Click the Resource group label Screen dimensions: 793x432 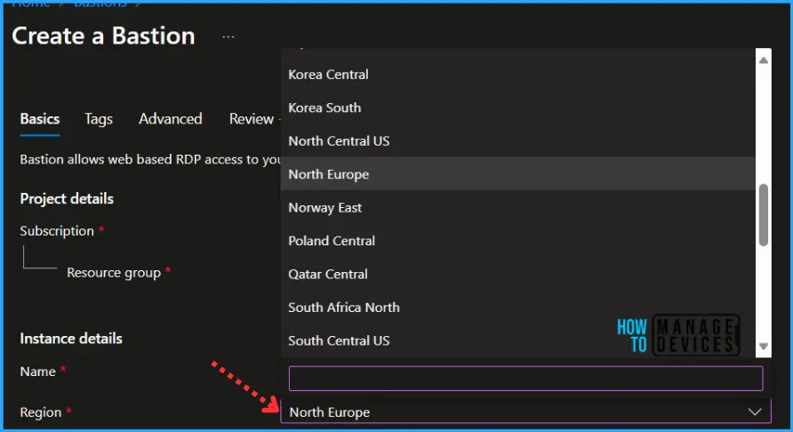(x=114, y=273)
